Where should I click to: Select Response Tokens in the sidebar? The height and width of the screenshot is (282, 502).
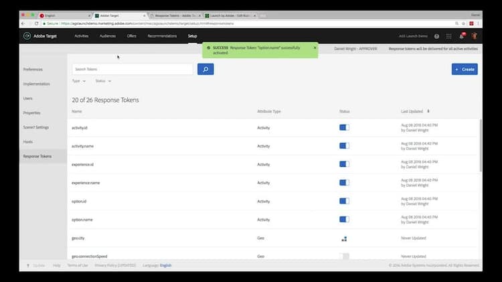tap(37, 156)
